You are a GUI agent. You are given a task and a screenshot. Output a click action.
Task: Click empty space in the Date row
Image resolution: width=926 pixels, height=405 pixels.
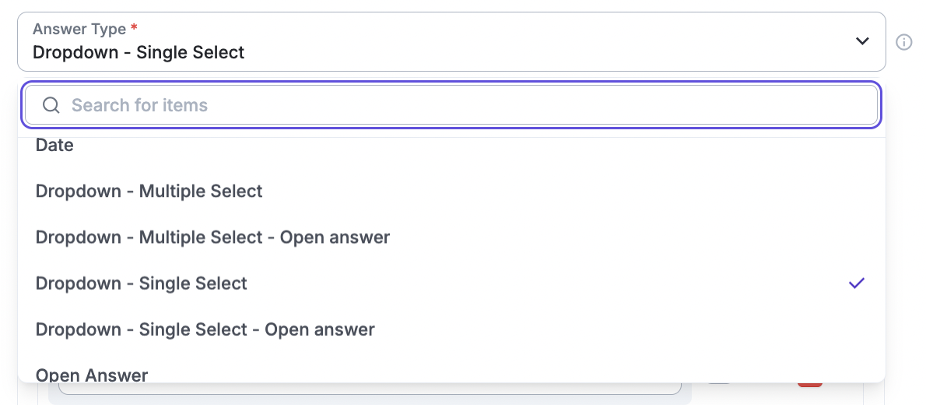tap(467, 146)
